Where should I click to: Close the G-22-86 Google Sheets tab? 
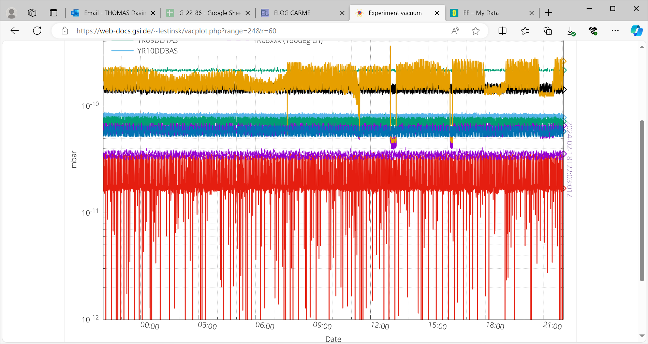click(x=248, y=13)
